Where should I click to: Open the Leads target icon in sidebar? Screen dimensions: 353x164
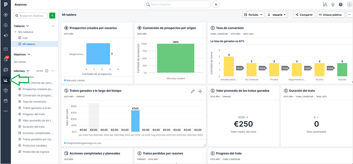[x=6, y=15]
